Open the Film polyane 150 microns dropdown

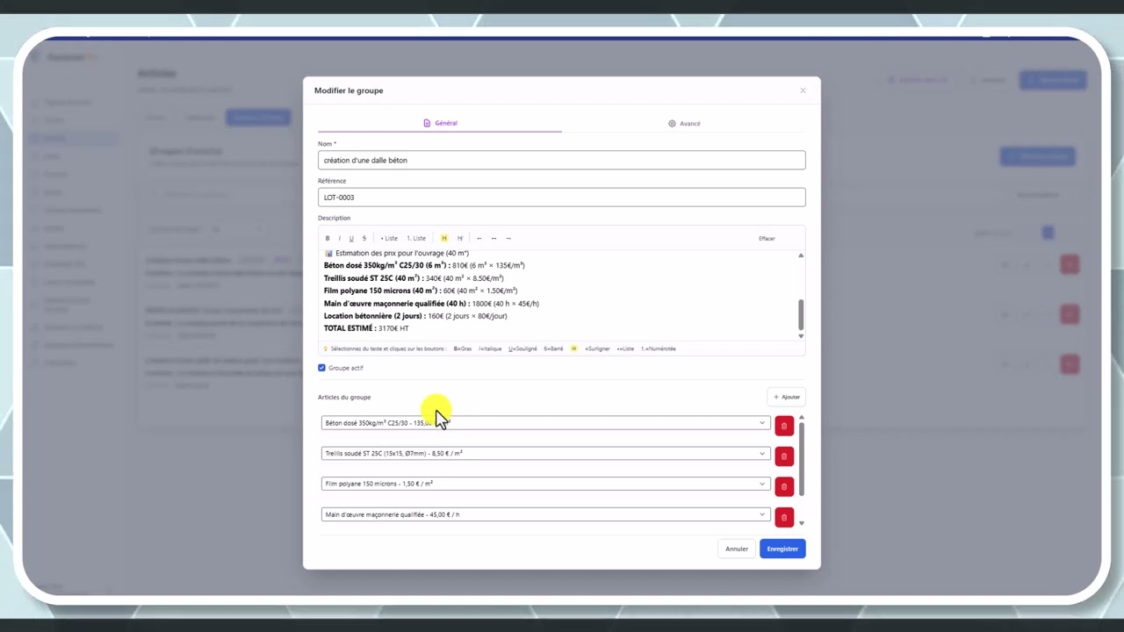545,484
